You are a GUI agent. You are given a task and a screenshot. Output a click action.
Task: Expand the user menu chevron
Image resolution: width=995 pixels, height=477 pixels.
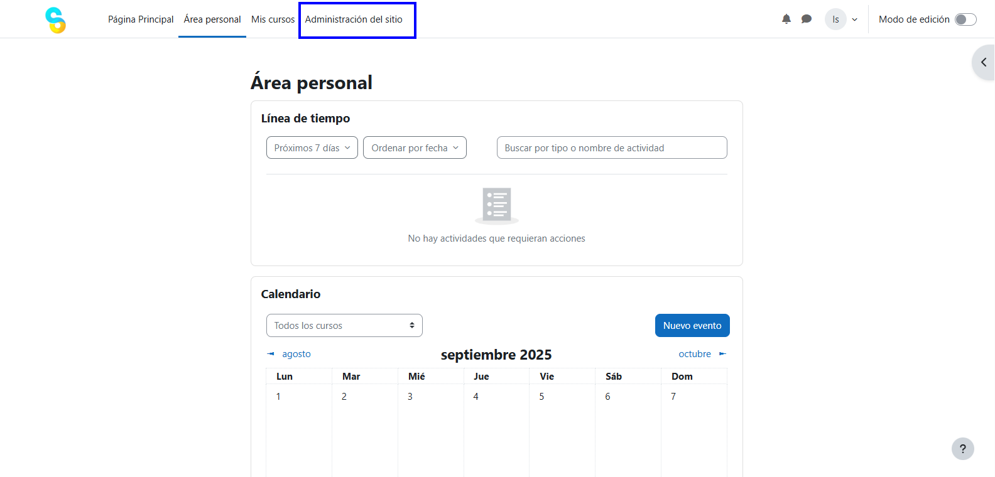click(854, 19)
